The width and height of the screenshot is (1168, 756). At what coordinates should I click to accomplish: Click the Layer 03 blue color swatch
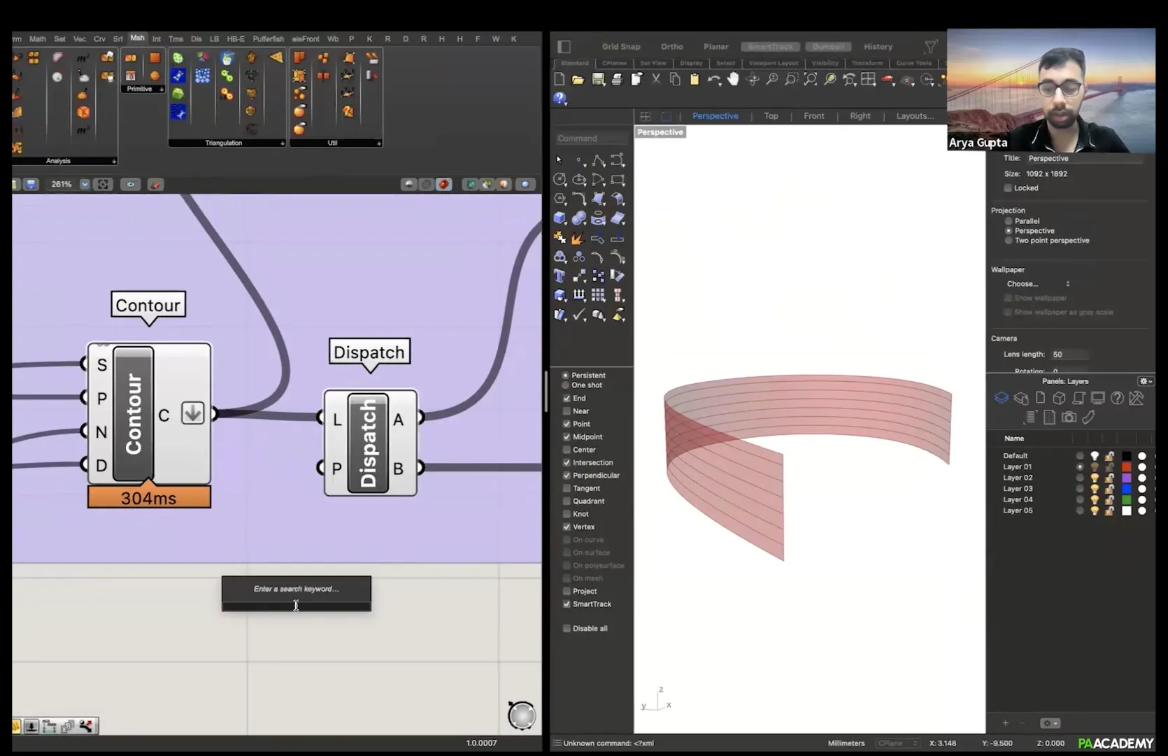tap(1126, 489)
